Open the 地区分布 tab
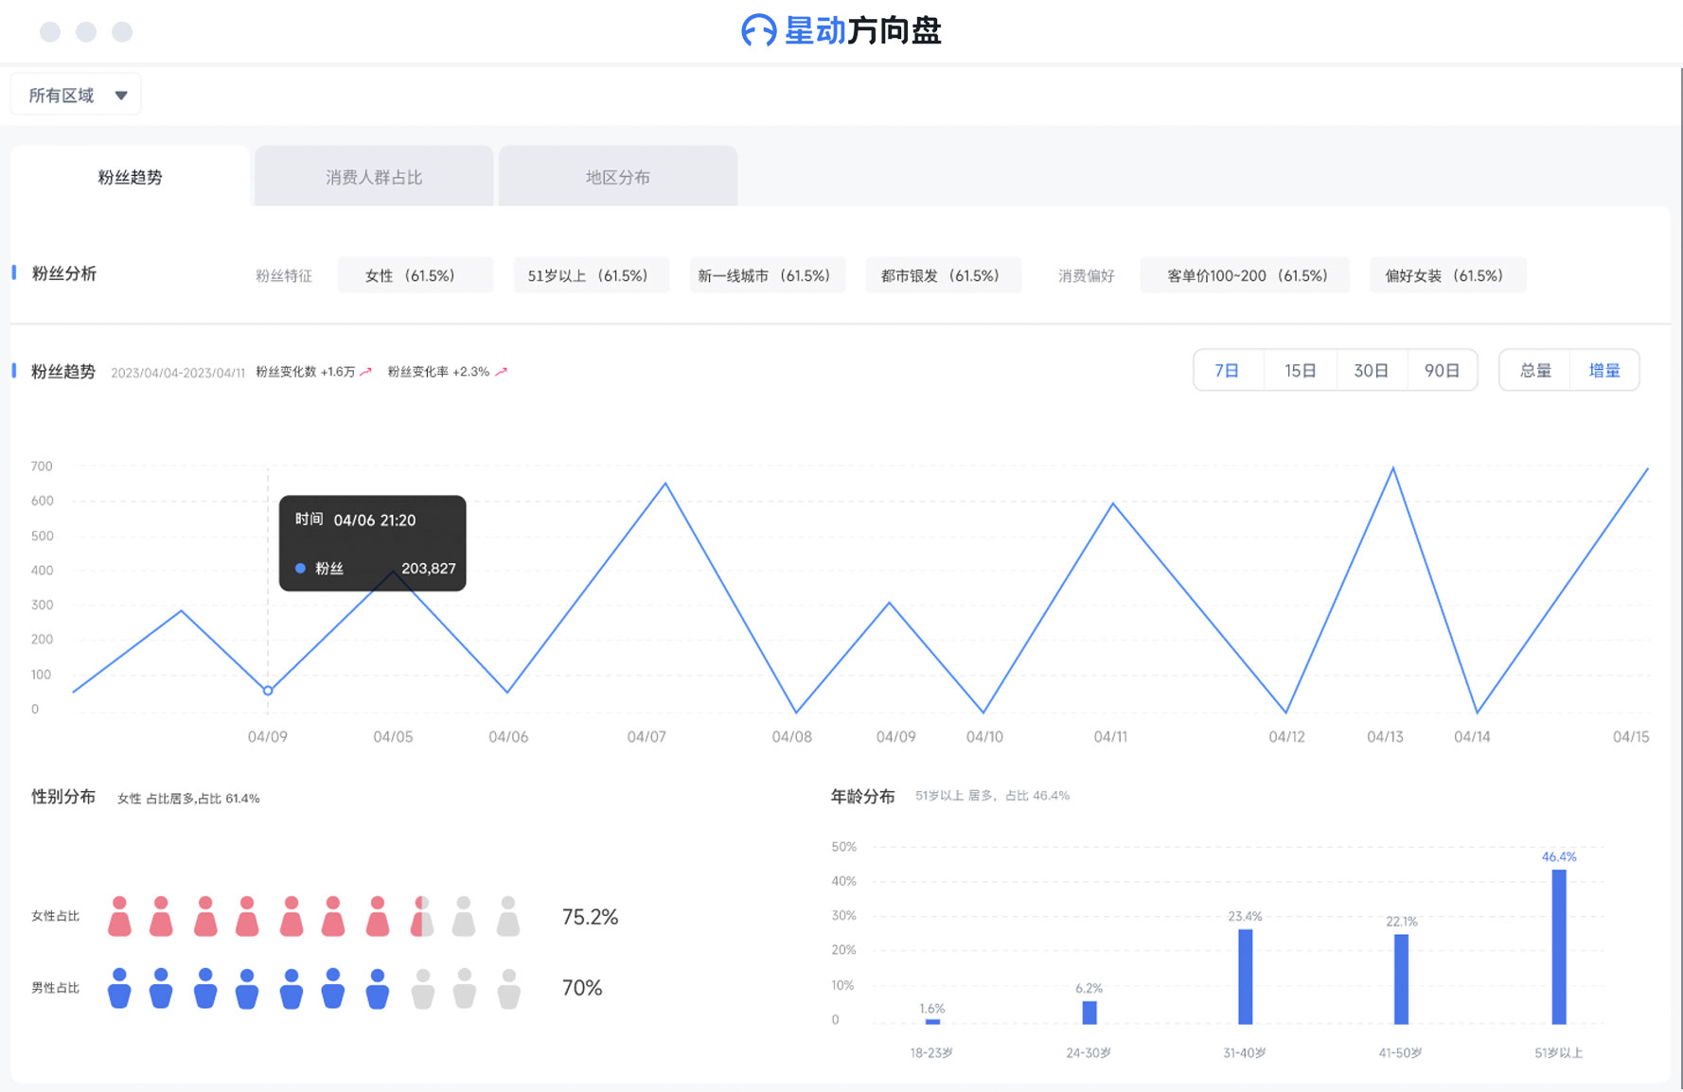Viewport: 1683px width, 1092px height. (x=617, y=177)
